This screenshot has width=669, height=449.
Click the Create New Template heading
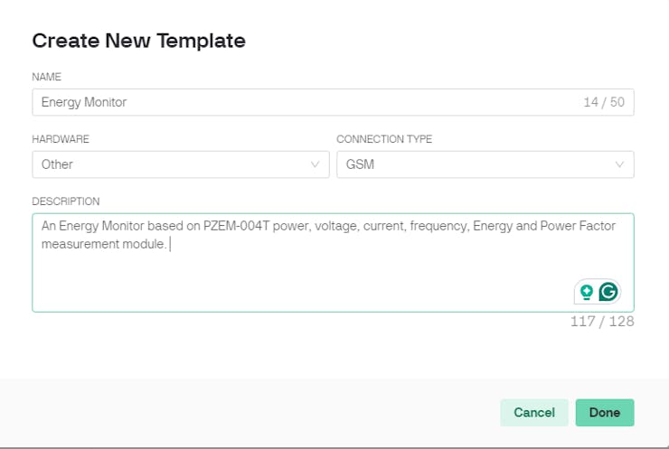[x=138, y=41]
